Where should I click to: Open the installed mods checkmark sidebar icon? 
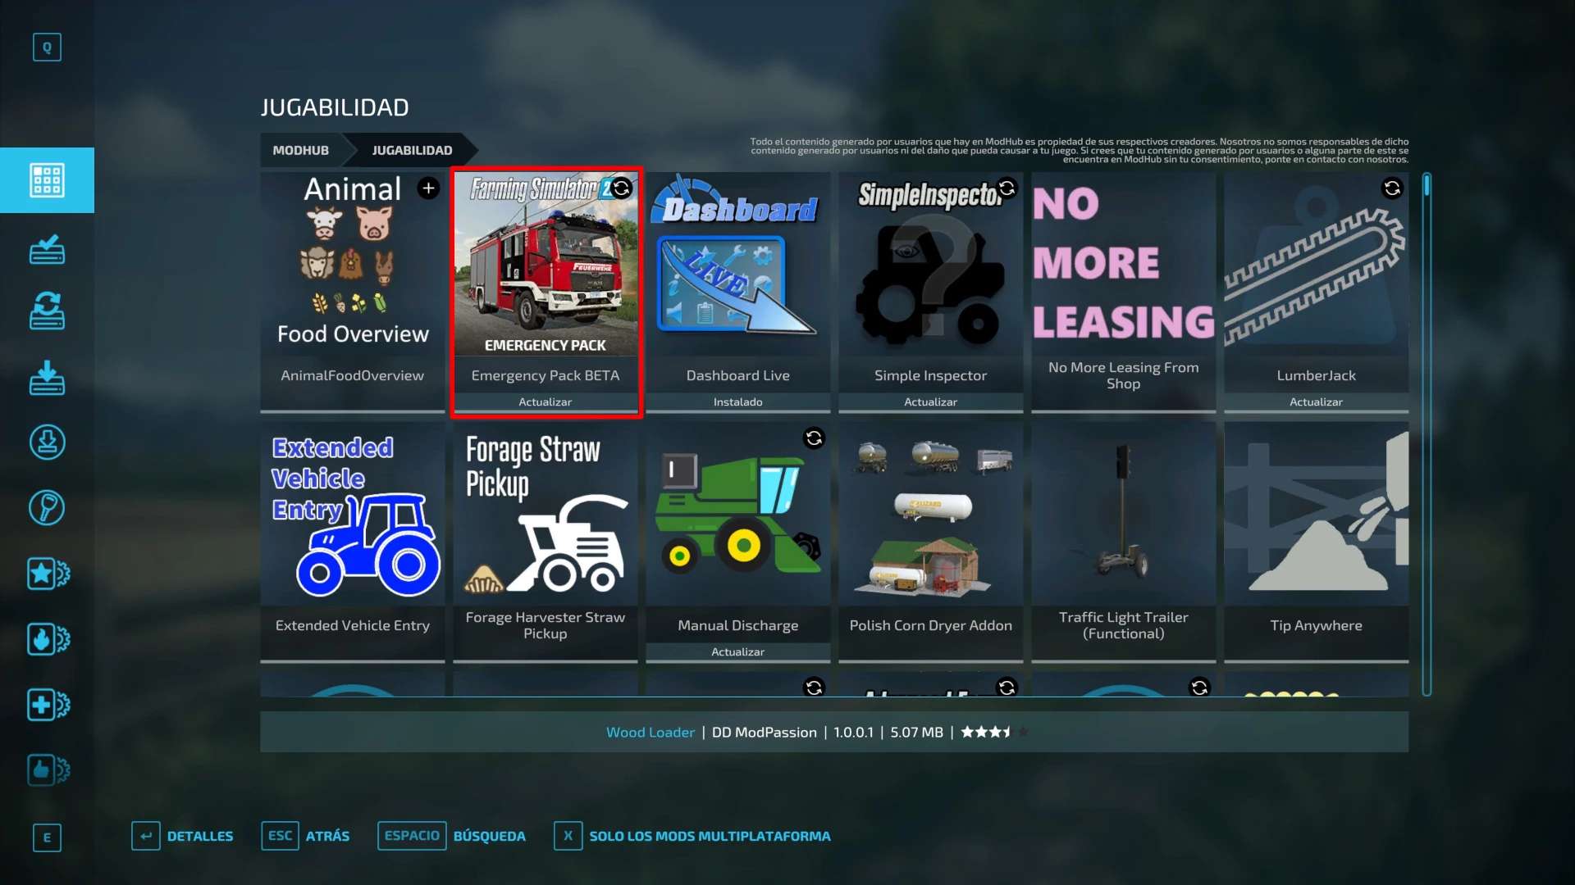[47, 249]
